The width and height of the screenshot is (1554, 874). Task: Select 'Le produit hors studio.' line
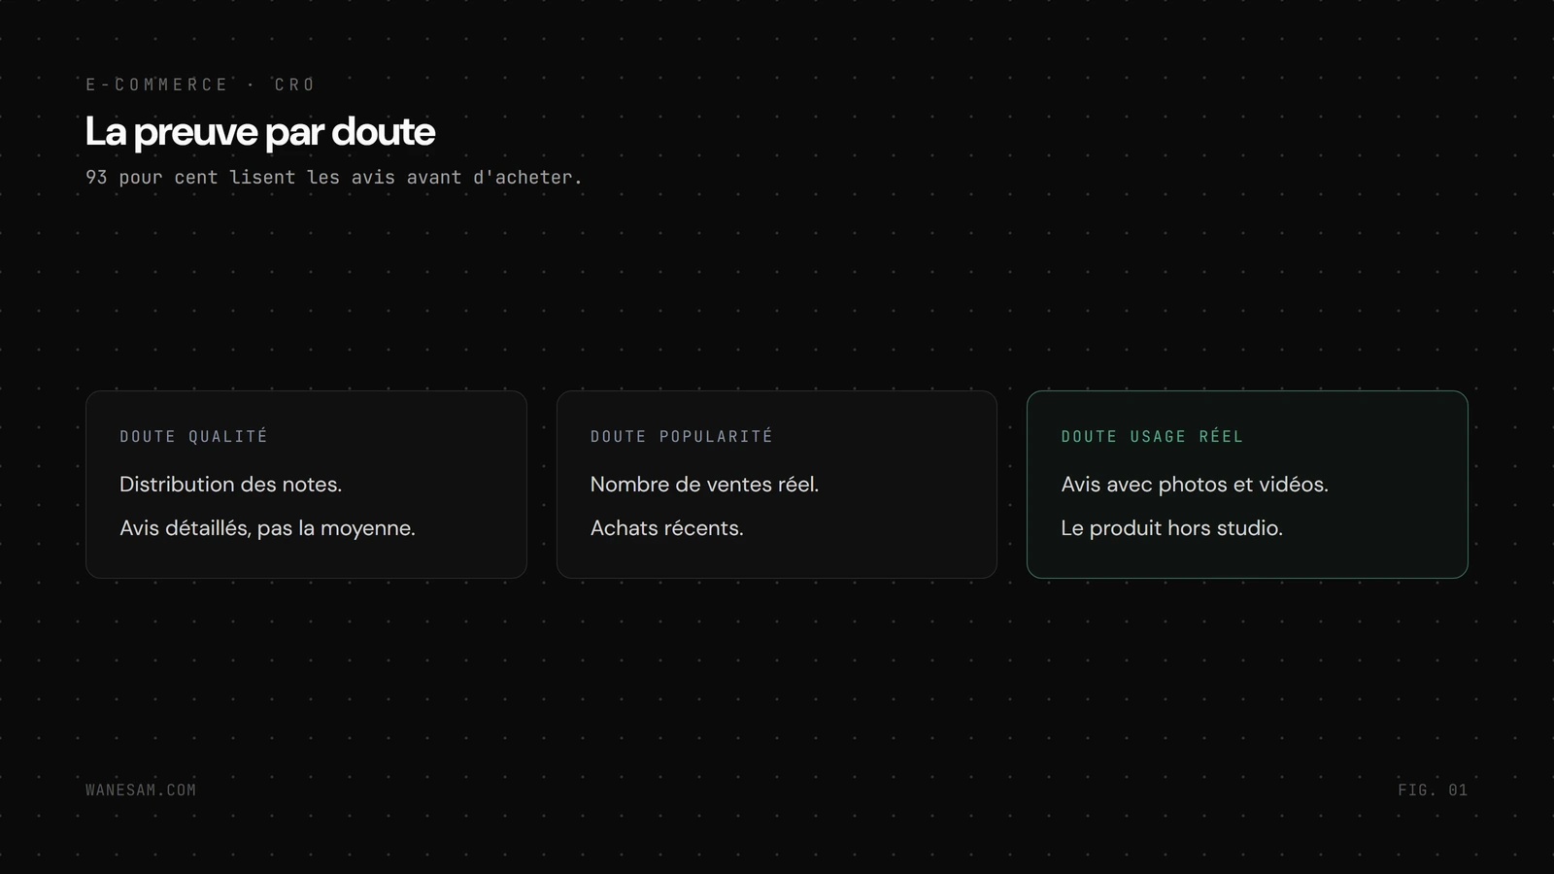(x=1172, y=528)
